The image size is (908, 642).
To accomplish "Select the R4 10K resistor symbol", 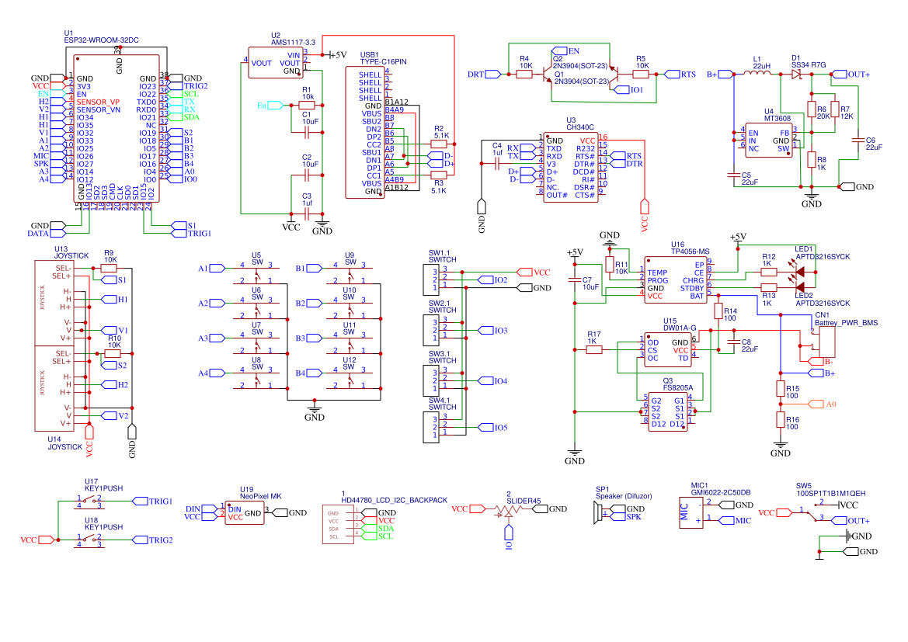I will pos(524,74).
